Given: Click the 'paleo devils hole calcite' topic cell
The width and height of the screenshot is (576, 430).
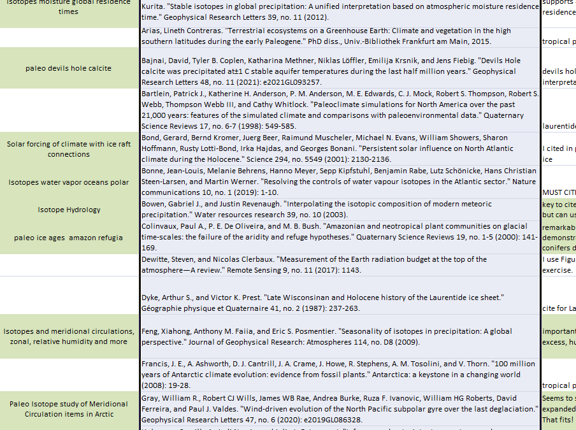Looking at the screenshot, I should 69,68.
